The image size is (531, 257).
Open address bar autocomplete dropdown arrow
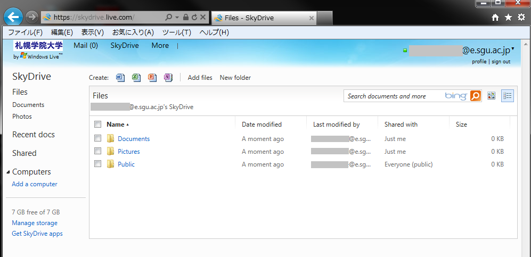click(177, 17)
